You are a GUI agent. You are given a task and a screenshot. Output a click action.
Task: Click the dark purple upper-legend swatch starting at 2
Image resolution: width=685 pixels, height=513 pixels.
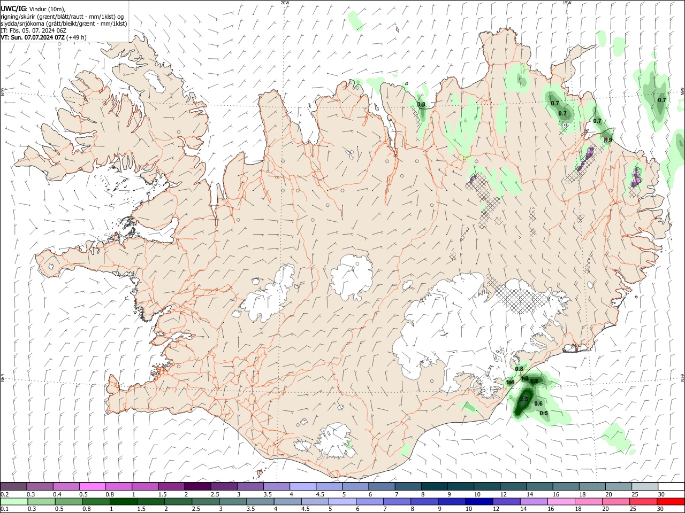197,487
